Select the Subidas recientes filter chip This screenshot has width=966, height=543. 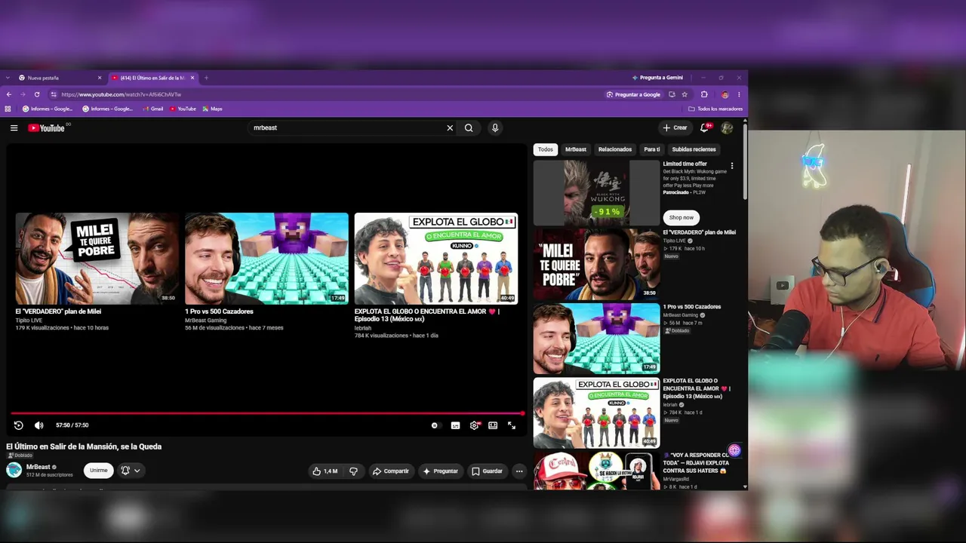694,149
